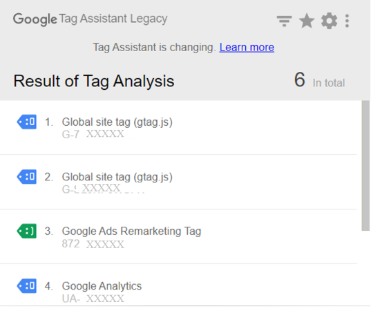Screen dimensions: 371x311
Task: Open the filter icon in header
Action: click(x=284, y=21)
